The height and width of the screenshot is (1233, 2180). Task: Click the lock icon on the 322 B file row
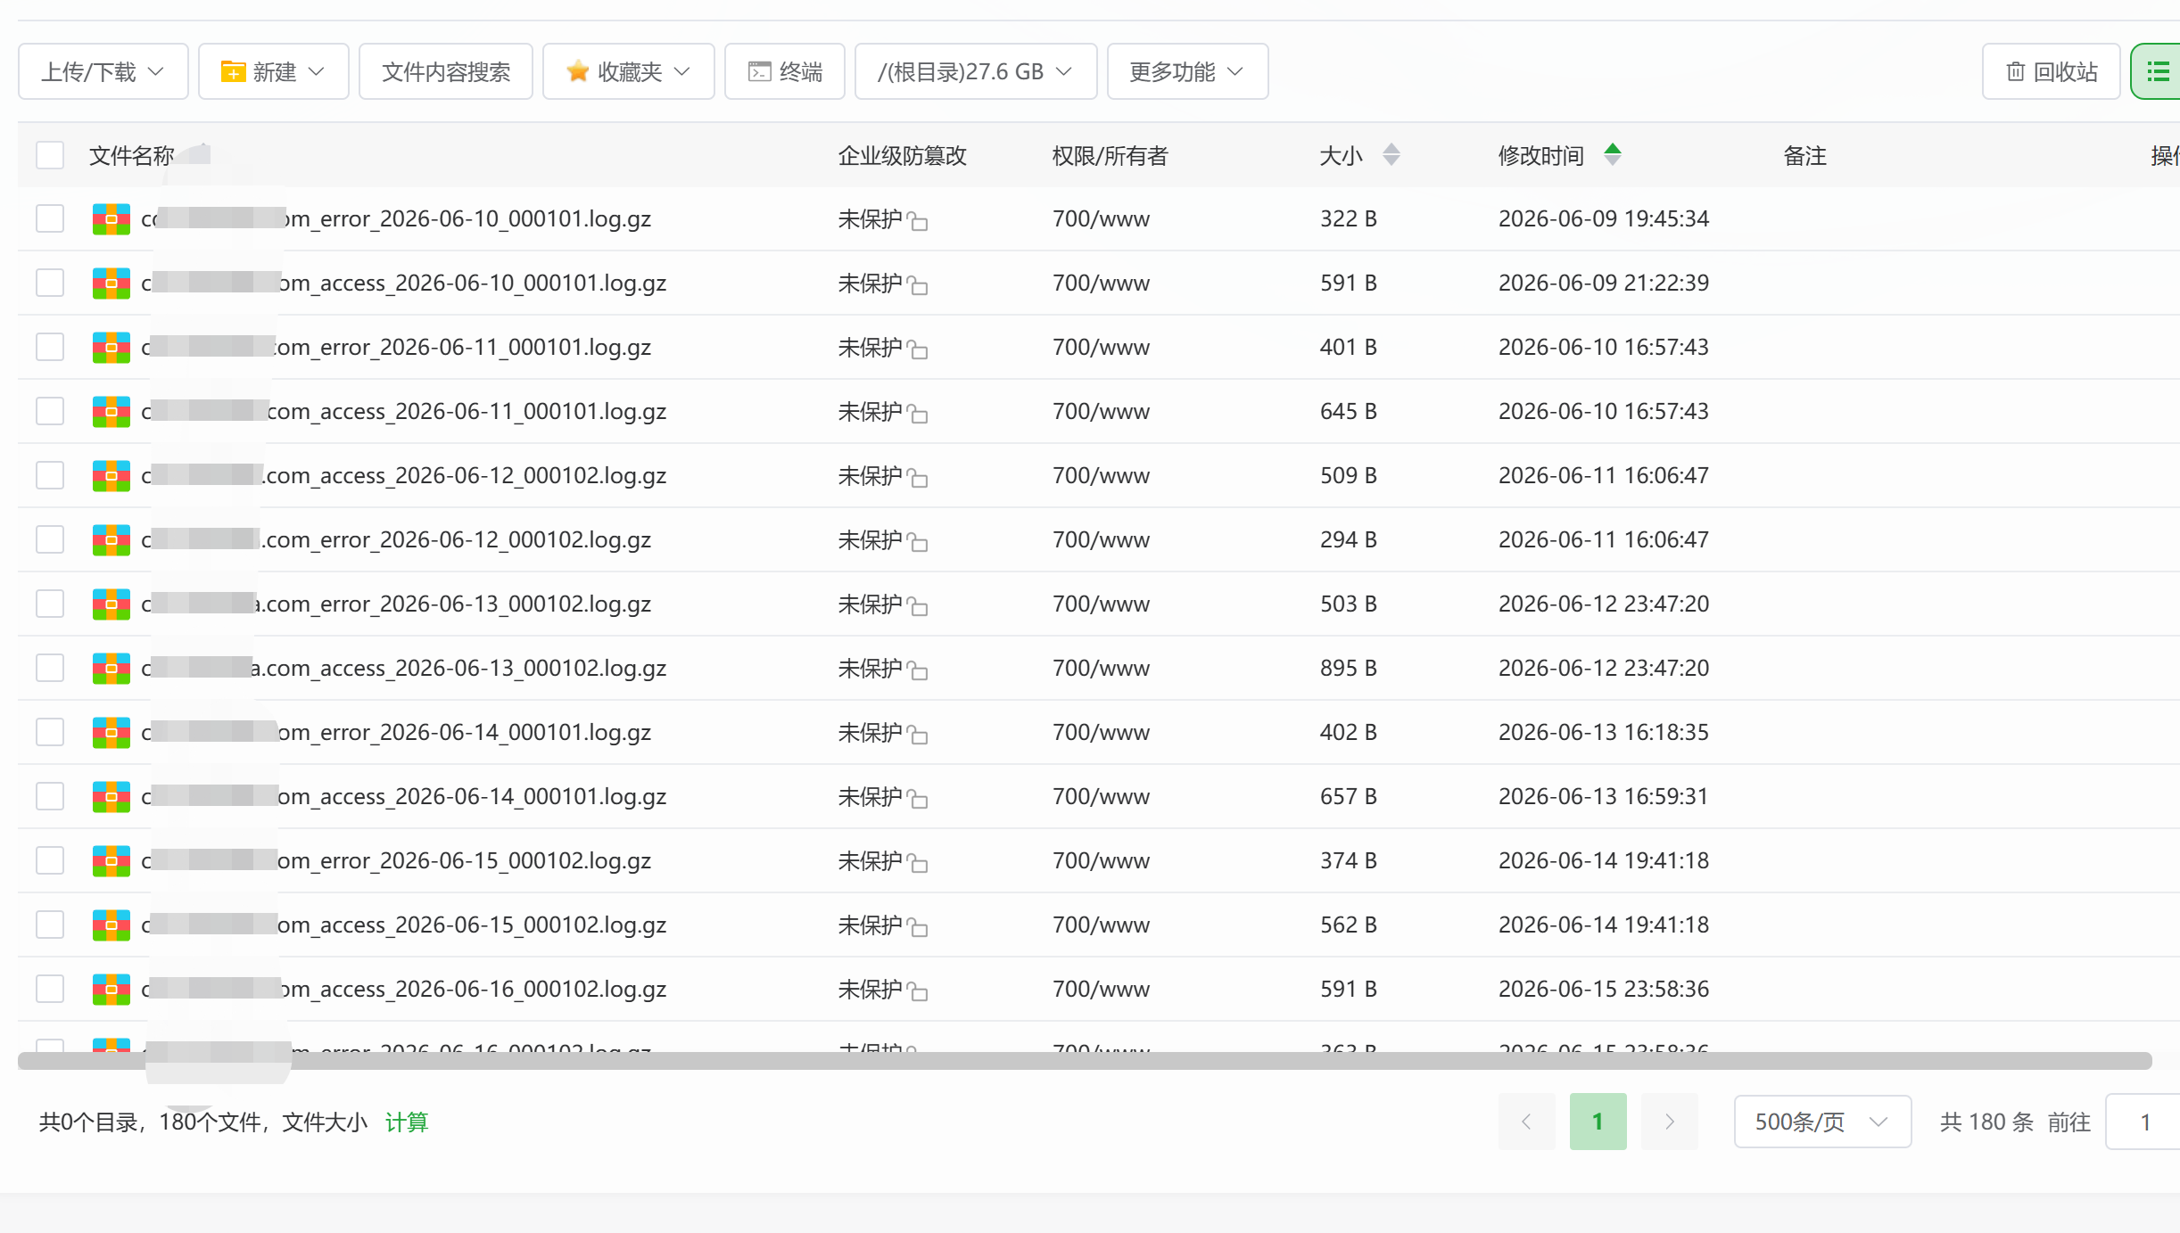[x=918, y=221]
